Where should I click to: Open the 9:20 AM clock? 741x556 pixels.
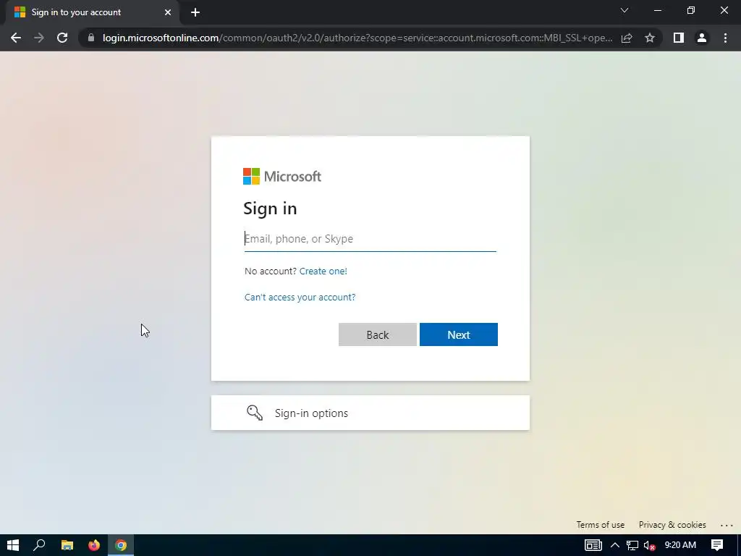(x=680, y=545)
